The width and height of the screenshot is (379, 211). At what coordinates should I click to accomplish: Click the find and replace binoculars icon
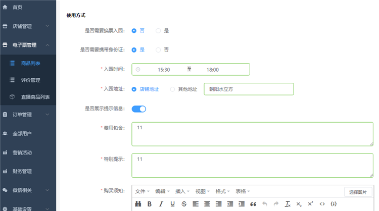138,204
